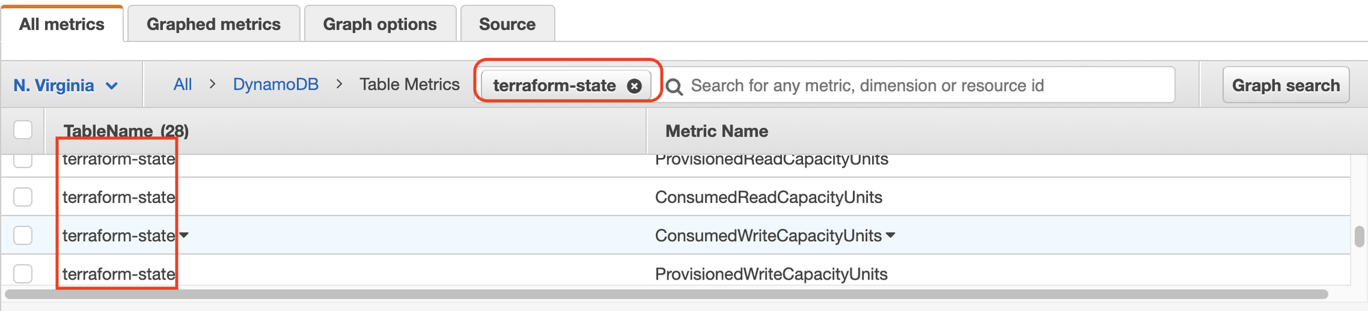The image size is (1368, 311).
Task: Click the terraform-state filter chip label
Action: [554, 85]
